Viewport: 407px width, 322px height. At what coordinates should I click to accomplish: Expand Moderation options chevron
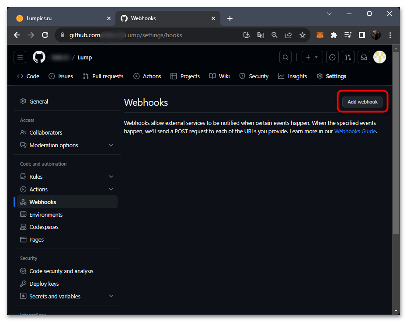[111, 145]
